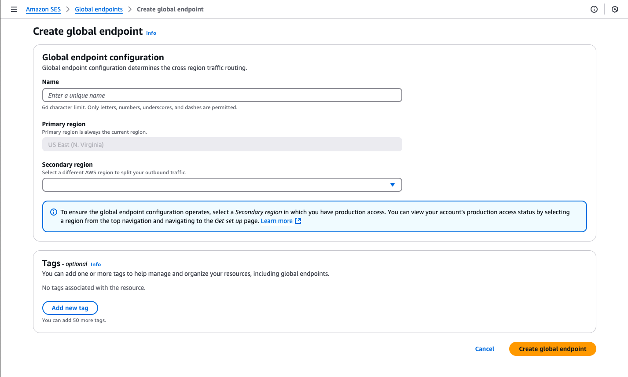This screenshot has height=377, width=628.
Task: Open the Secondary region dropdown
Action: (x=222, y=184)
